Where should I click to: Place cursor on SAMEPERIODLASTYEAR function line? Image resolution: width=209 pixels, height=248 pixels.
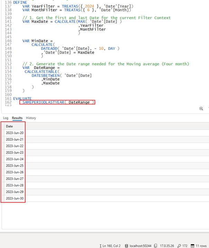point(43,102)
